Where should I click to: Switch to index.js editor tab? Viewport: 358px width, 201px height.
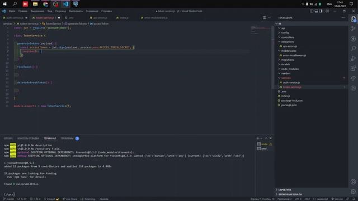[x=124, y=17]
